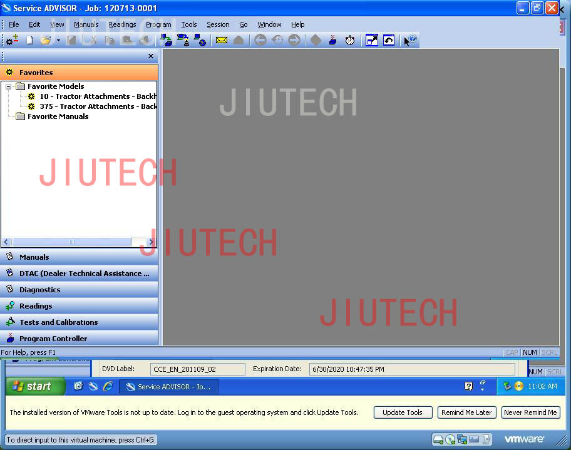
Task: Click the stopwatch timer icon
Action: tap(350, 40)
